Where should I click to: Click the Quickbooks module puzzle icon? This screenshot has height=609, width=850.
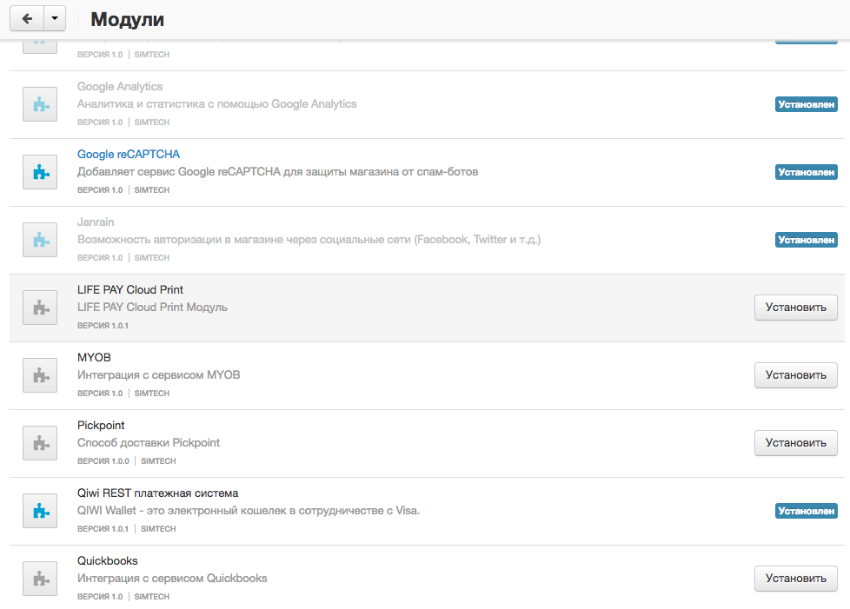(x=40, y=578)
